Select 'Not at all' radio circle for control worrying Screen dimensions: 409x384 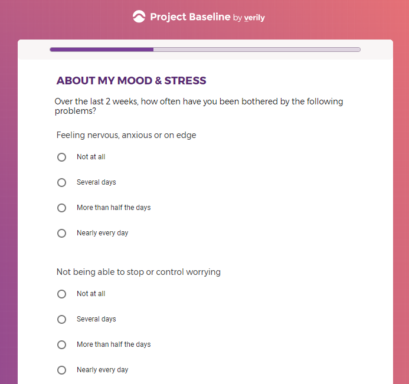tap(62, 294)
